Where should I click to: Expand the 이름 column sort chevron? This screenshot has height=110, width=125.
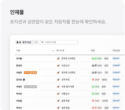(x=52, y=51)
